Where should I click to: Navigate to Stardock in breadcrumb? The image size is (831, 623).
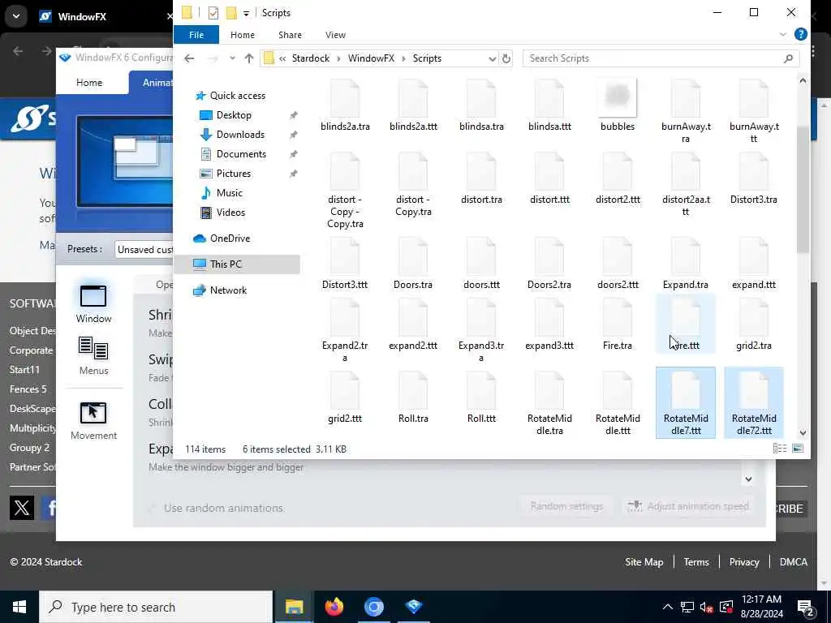coord(311,58)
